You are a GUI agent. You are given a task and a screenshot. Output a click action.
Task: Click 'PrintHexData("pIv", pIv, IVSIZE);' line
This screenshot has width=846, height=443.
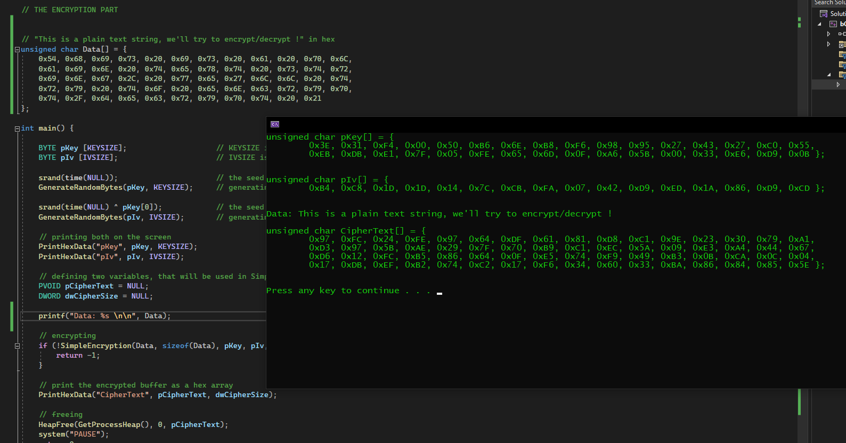click(111, 257)
